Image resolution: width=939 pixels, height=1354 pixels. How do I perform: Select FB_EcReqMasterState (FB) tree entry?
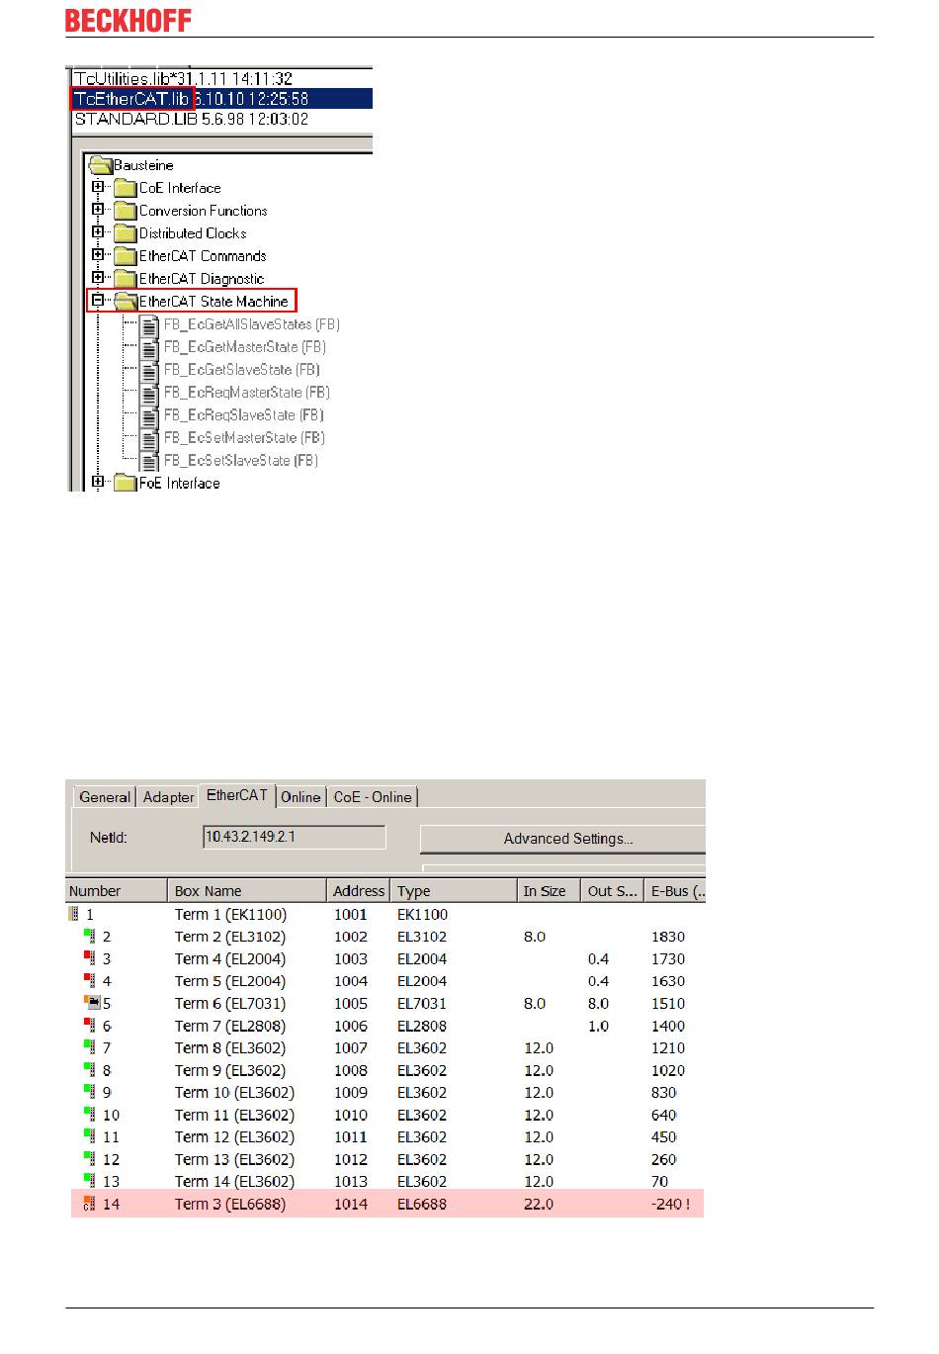point(247,393)
